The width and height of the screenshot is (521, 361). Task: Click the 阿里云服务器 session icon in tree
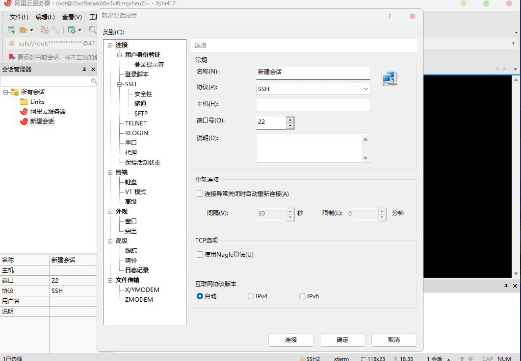[24, 112]
